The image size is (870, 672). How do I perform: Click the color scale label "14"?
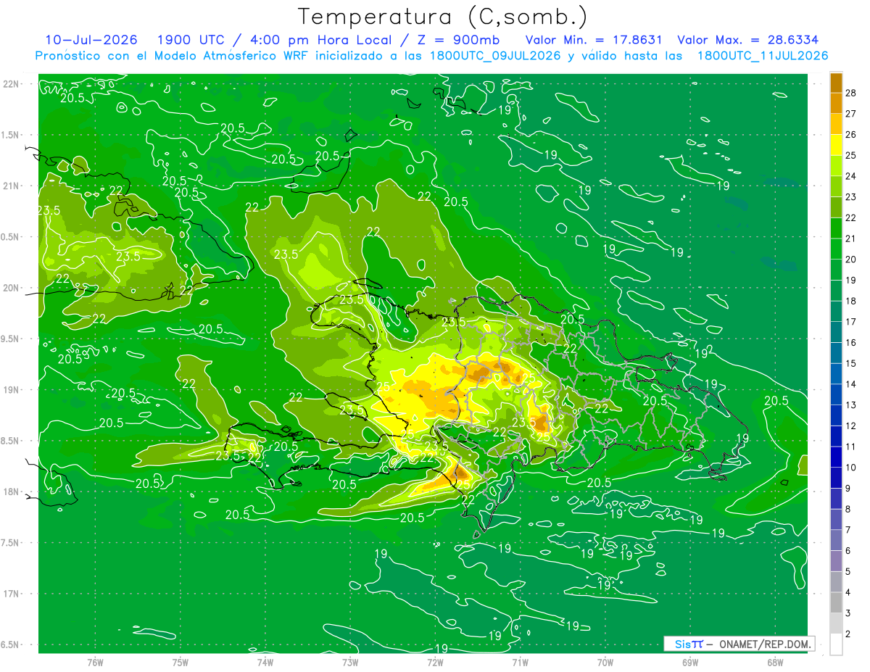tap(850, 384)
